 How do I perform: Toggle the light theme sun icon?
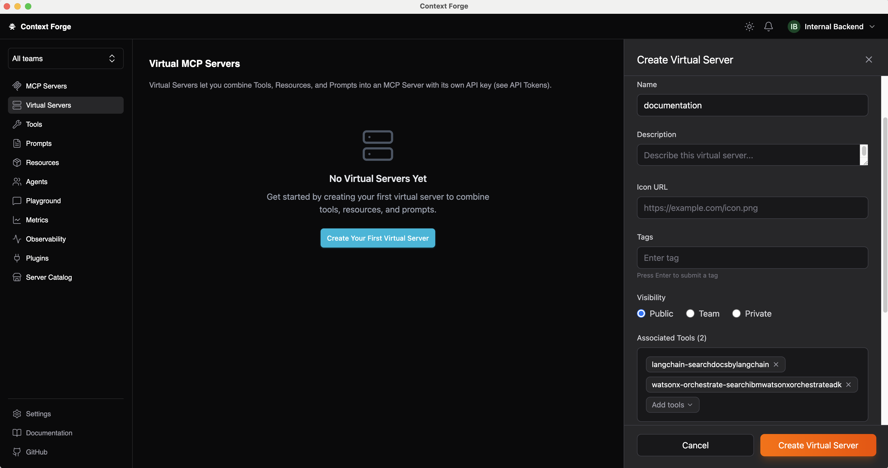pos(749,26)
